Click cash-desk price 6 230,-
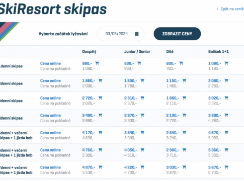This screenshot has height=181, width=244. click(214, 172)
